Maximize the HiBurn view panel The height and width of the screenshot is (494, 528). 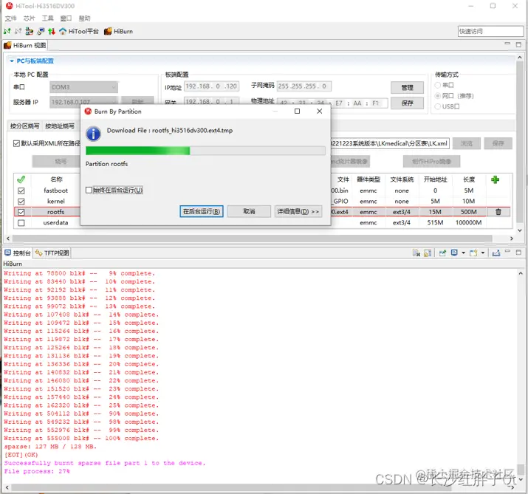click(518, 44)
